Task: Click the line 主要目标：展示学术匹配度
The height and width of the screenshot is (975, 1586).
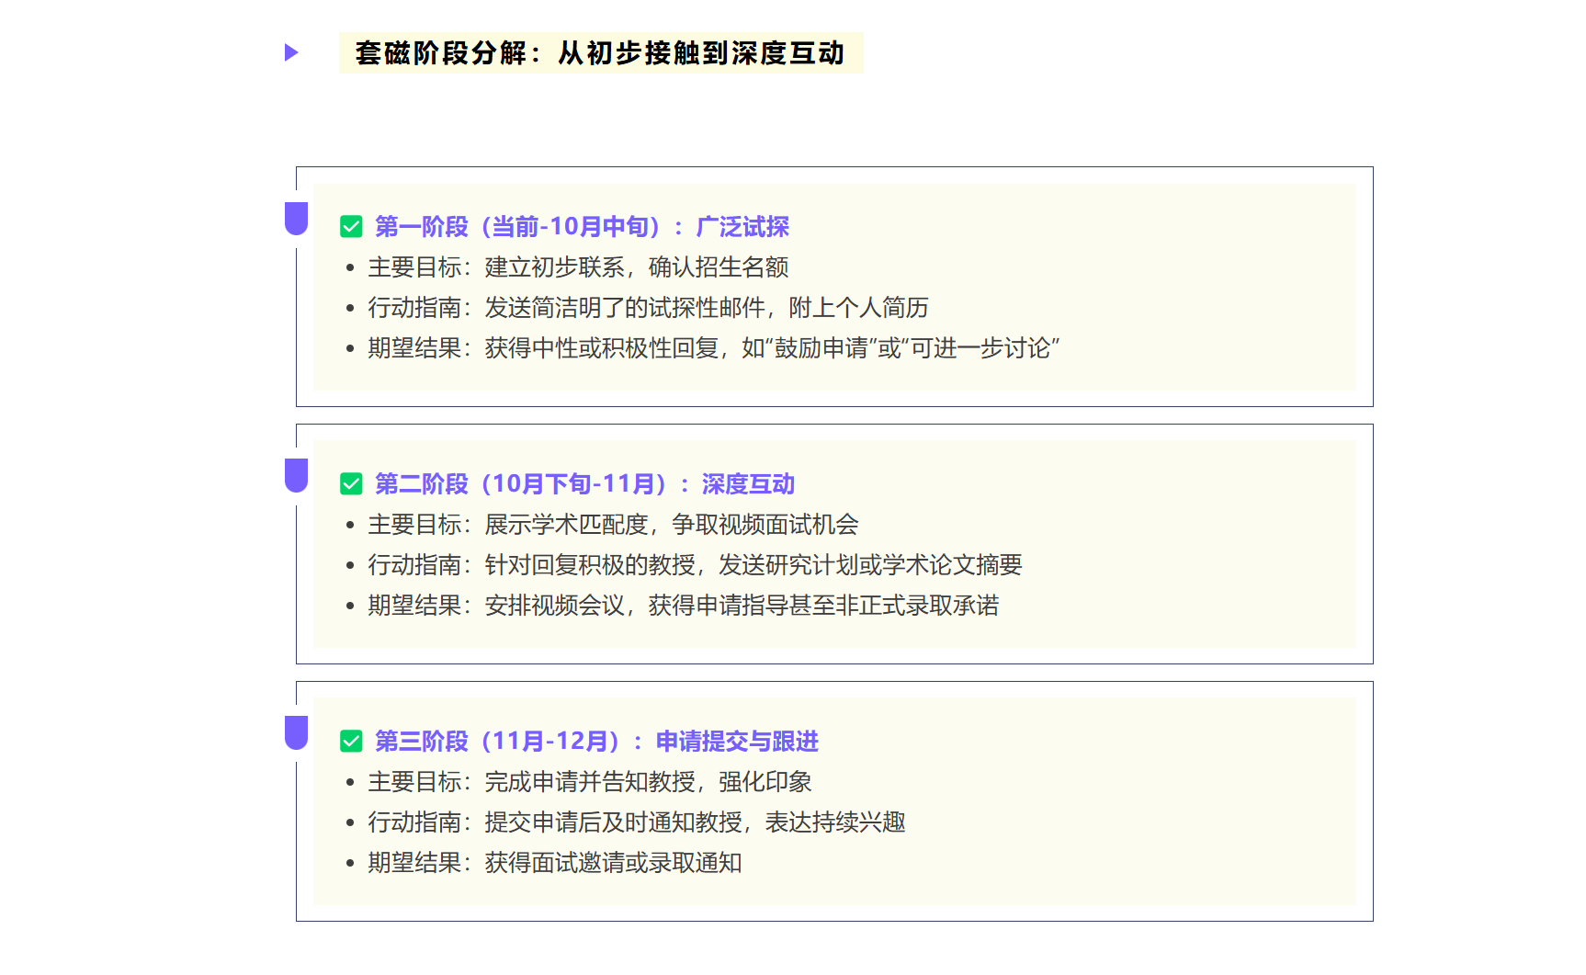Action: [x=613, y=525]
